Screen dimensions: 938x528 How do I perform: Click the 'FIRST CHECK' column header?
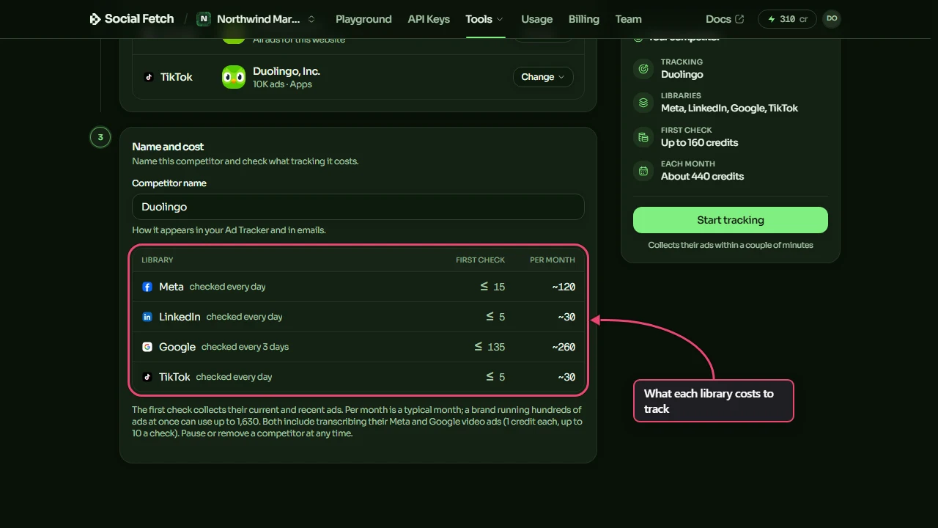coord(480,260)
